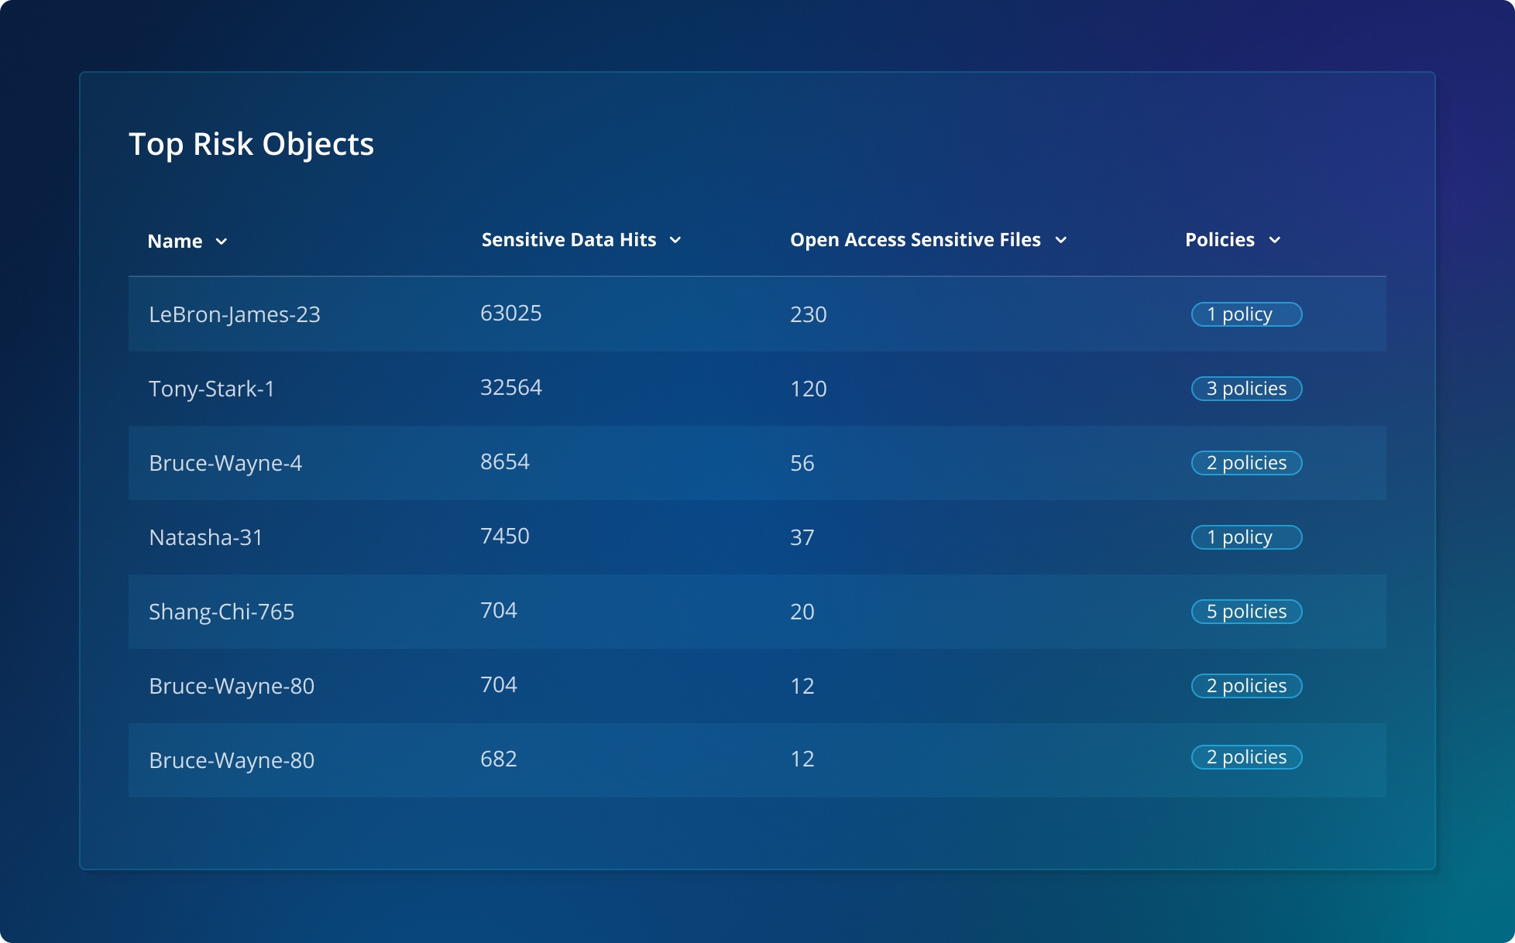Click the 63025 sensitive data hits value
Screen dimensions: 1515x943
coord(511,313)
